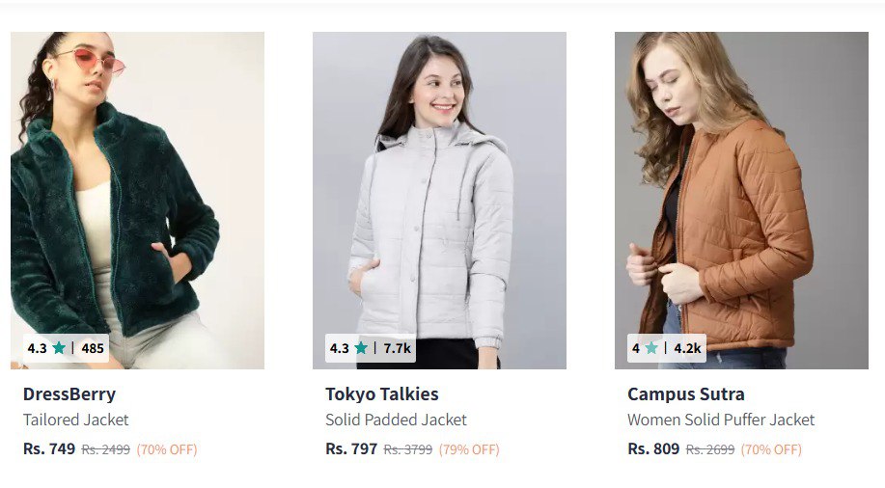The image size is (885, 488).
Task: Click the 485 ratings count badge
Action: [93, 348]
